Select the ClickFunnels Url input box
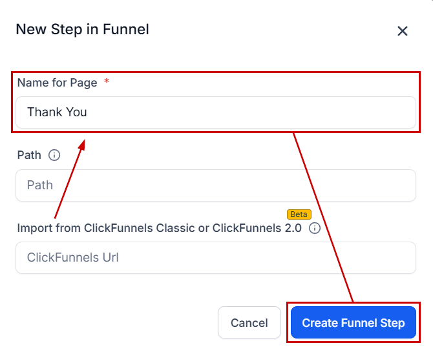The height and width of the screenshot is (354, 433). pos(216,258)
